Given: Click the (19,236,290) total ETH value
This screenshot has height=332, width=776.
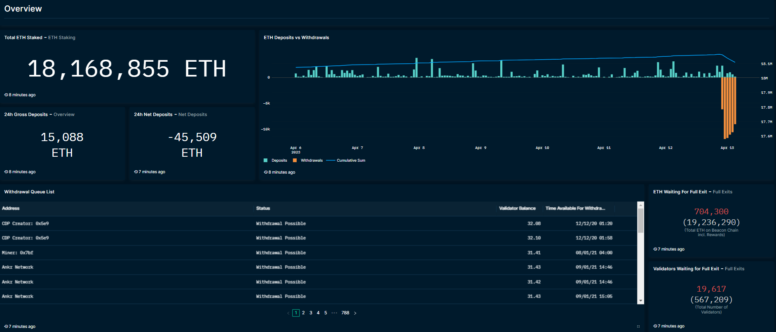Looking at the screenshot, I should click(x=711, y=222).
